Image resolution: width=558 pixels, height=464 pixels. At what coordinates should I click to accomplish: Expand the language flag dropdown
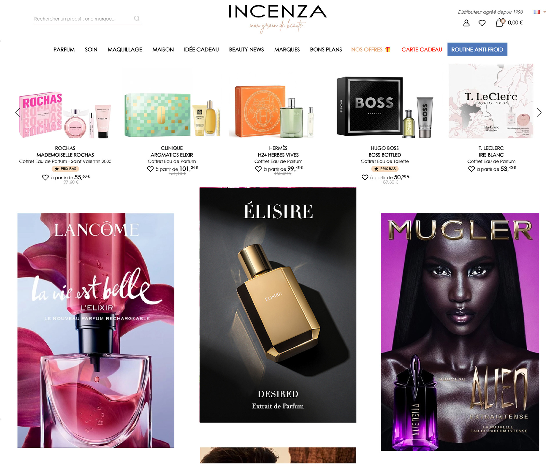click(x=540, y=12)
